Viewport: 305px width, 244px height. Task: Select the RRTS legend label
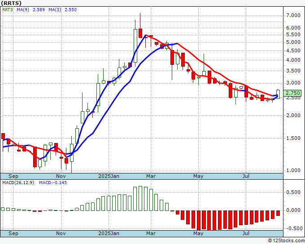[x=8, y=10]
